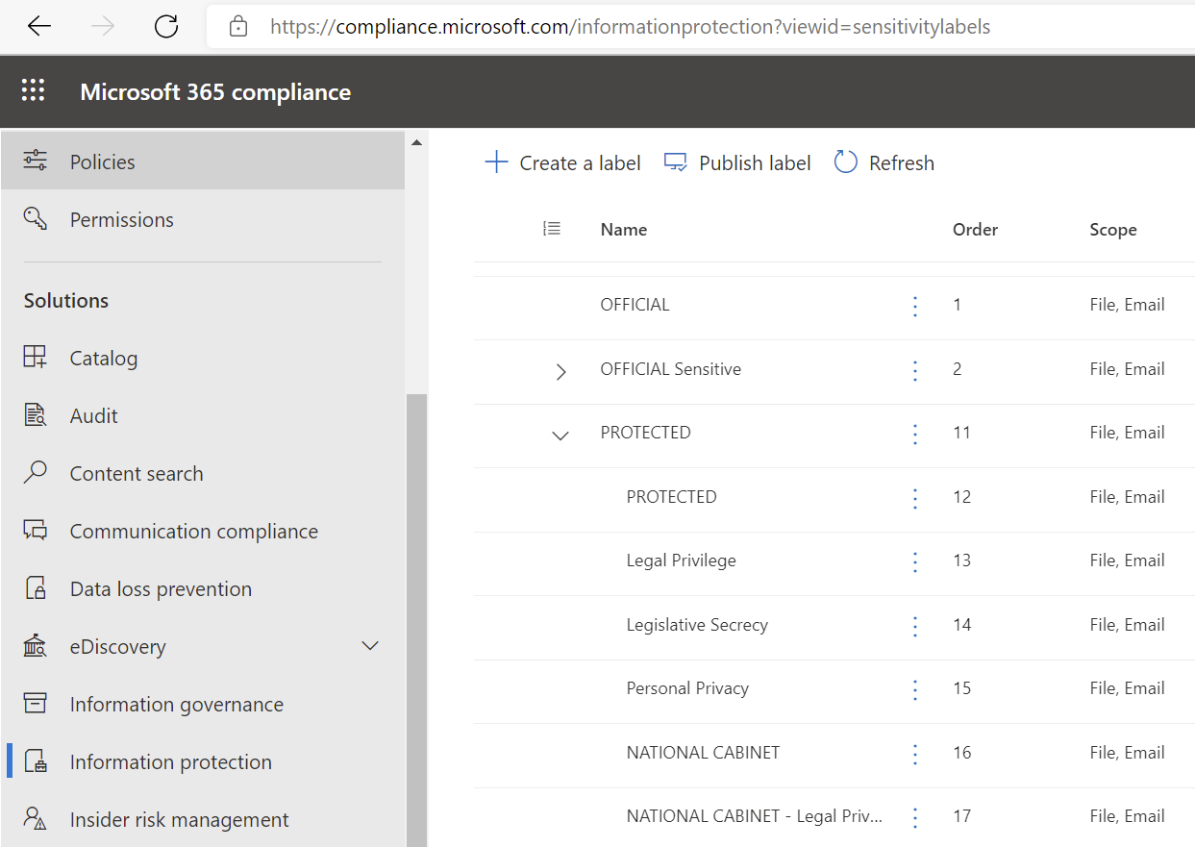
Task: Click the Create a label button
Action: click(562, 162)
